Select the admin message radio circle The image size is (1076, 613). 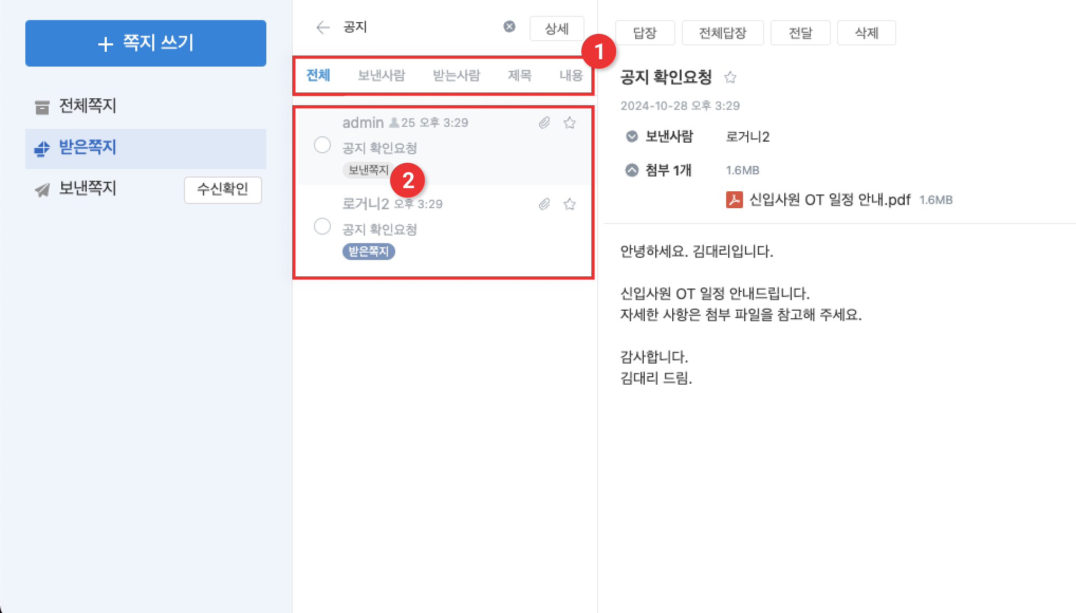322,145
